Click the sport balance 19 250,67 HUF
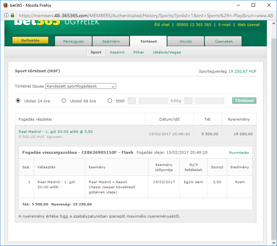 [242, 71]
